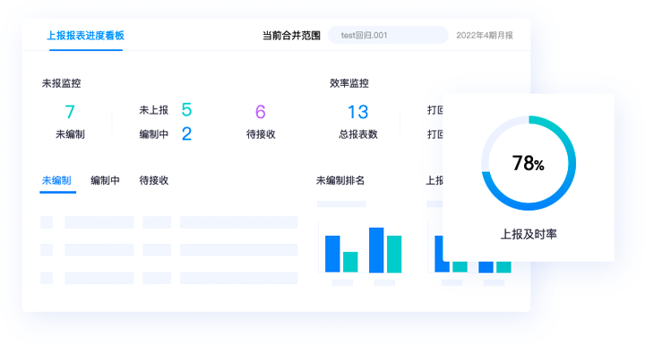This screenshot has height=345, width=645.
Task: Click the tall teal bar in 未编制排名 chart
Action: tap(394, 255)
